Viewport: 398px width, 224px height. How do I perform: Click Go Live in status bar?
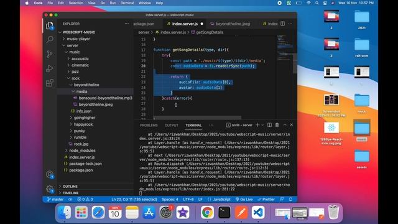coord(244,199)
